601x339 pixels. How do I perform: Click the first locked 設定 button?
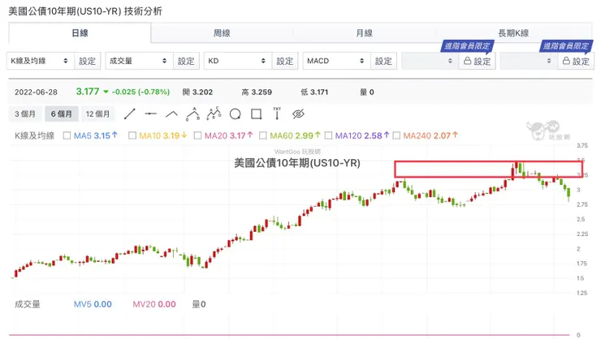[478, 61]
